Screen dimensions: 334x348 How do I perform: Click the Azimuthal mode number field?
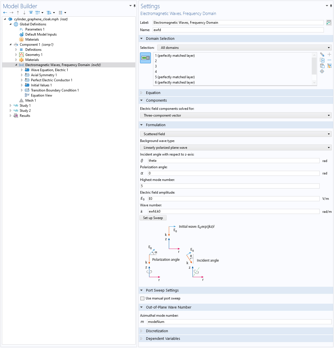click(x=239, y=322)
